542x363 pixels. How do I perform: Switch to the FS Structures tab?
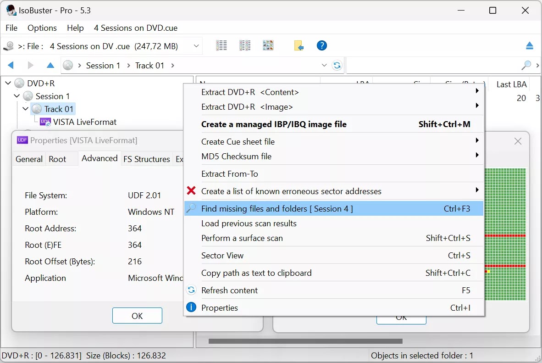pyautogui.click(x=147, y=159)
